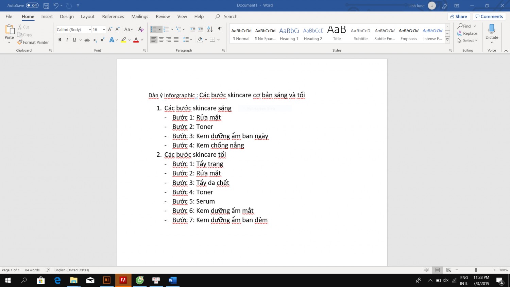Click Replace in Editing group
This screenshot has width=510, height=287.
(467, 33)
